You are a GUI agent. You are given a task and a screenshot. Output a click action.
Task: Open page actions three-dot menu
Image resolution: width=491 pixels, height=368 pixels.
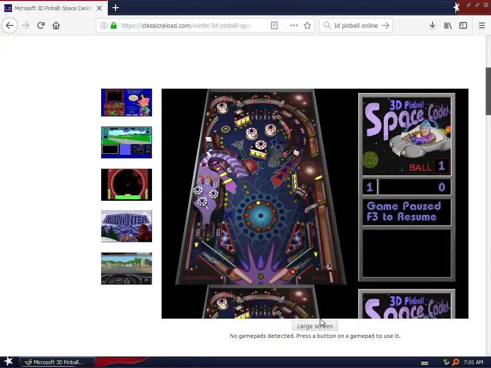coord(294,25)
